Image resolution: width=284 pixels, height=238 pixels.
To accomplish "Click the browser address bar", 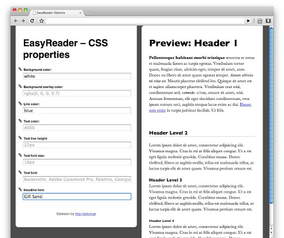I will 145,21.
